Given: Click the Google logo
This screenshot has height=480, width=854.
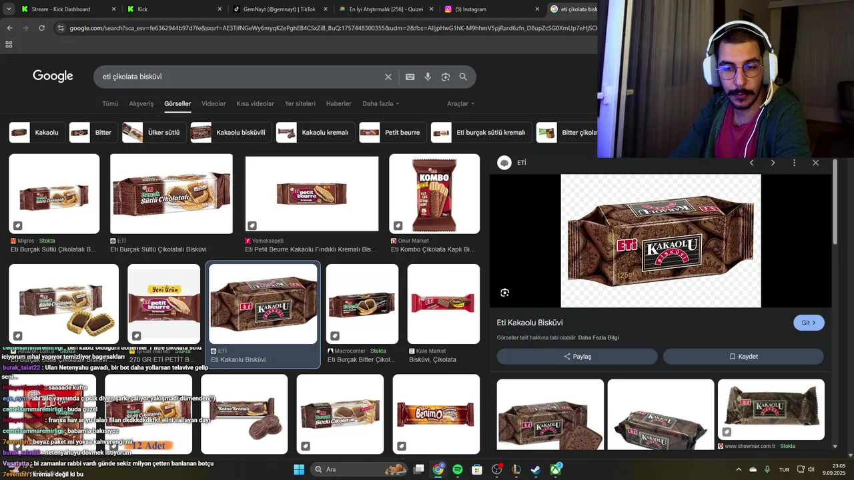Looking at the screenshot, I should point(53,76).
